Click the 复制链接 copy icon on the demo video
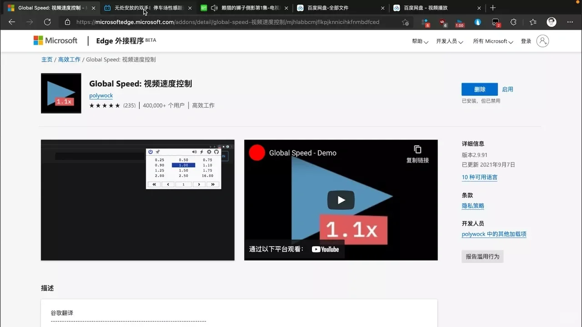The image size is (582, 327). point(417,149)
